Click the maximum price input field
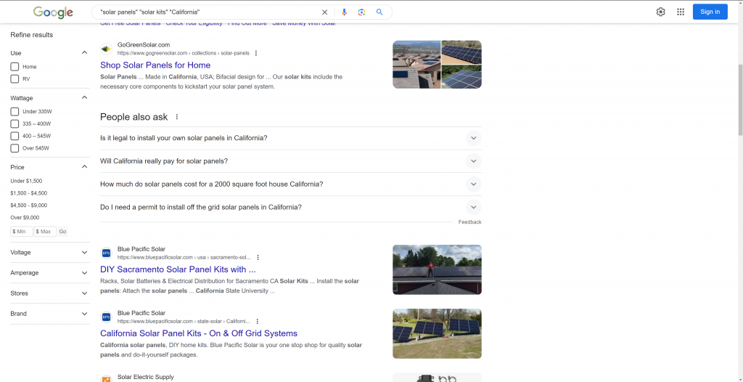 (x=45, y=232)
